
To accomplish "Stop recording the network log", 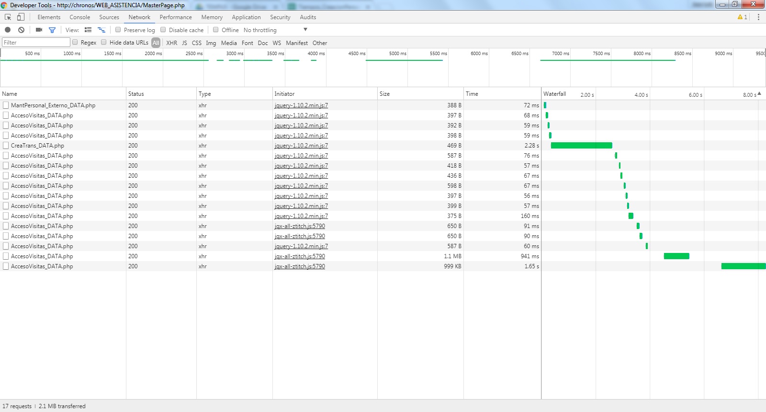I will pos(8,30).
